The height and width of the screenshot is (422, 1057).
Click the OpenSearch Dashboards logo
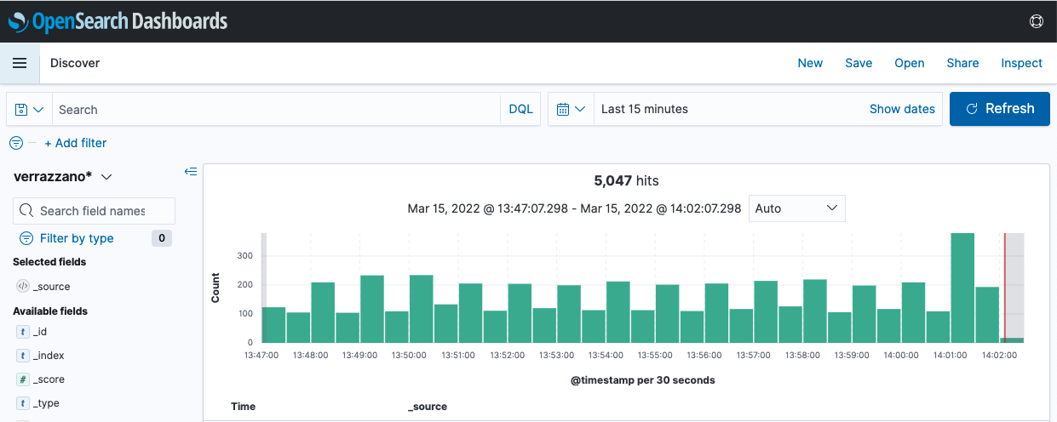coord(118,20)
